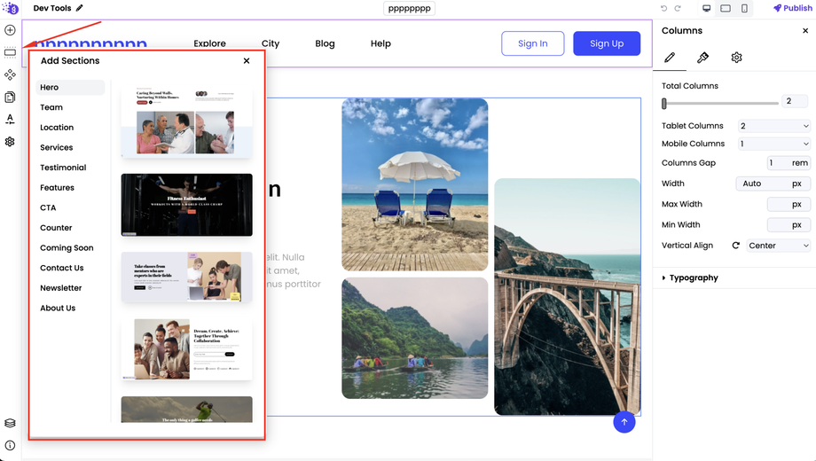Click the Total Columns slider handle
This screenshot has height=461, width=816.
click(x=664, y=103)
